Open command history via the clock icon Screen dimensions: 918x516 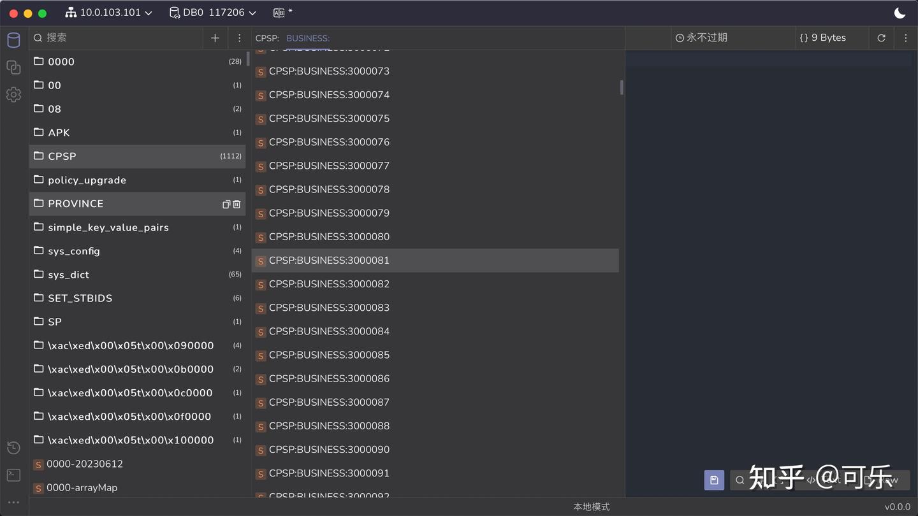[x=13, y=448]
